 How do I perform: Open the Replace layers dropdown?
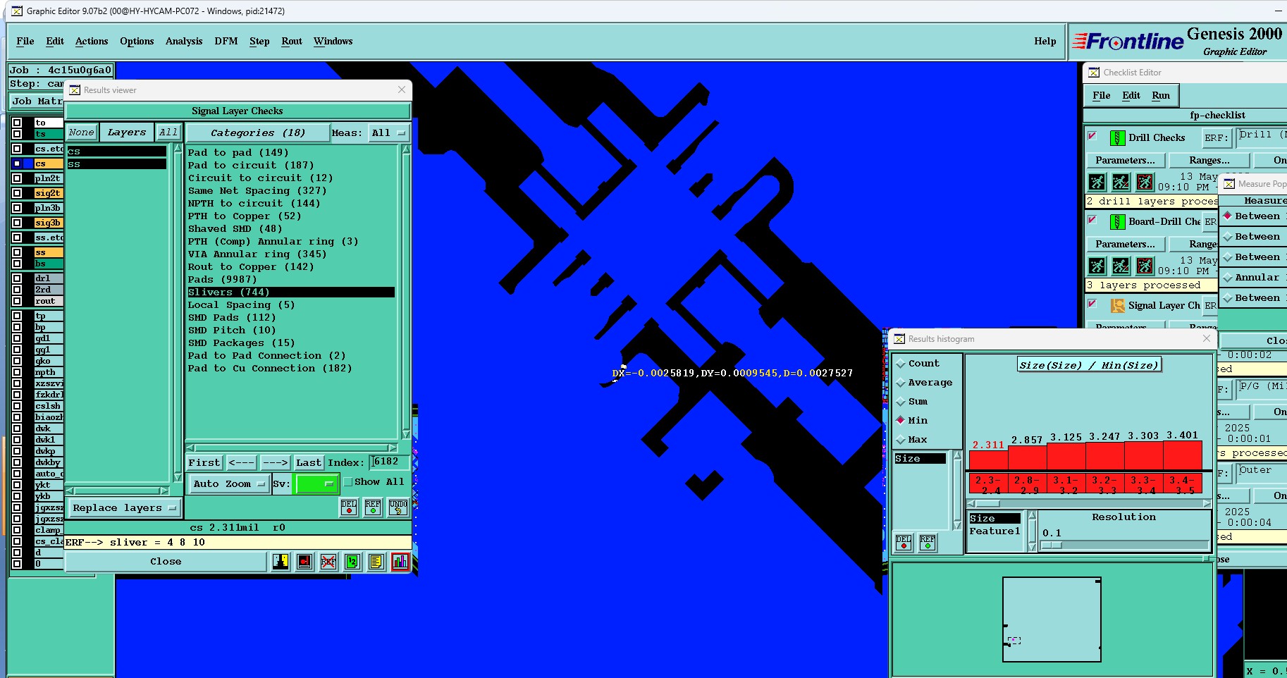(x=124, y=508)
